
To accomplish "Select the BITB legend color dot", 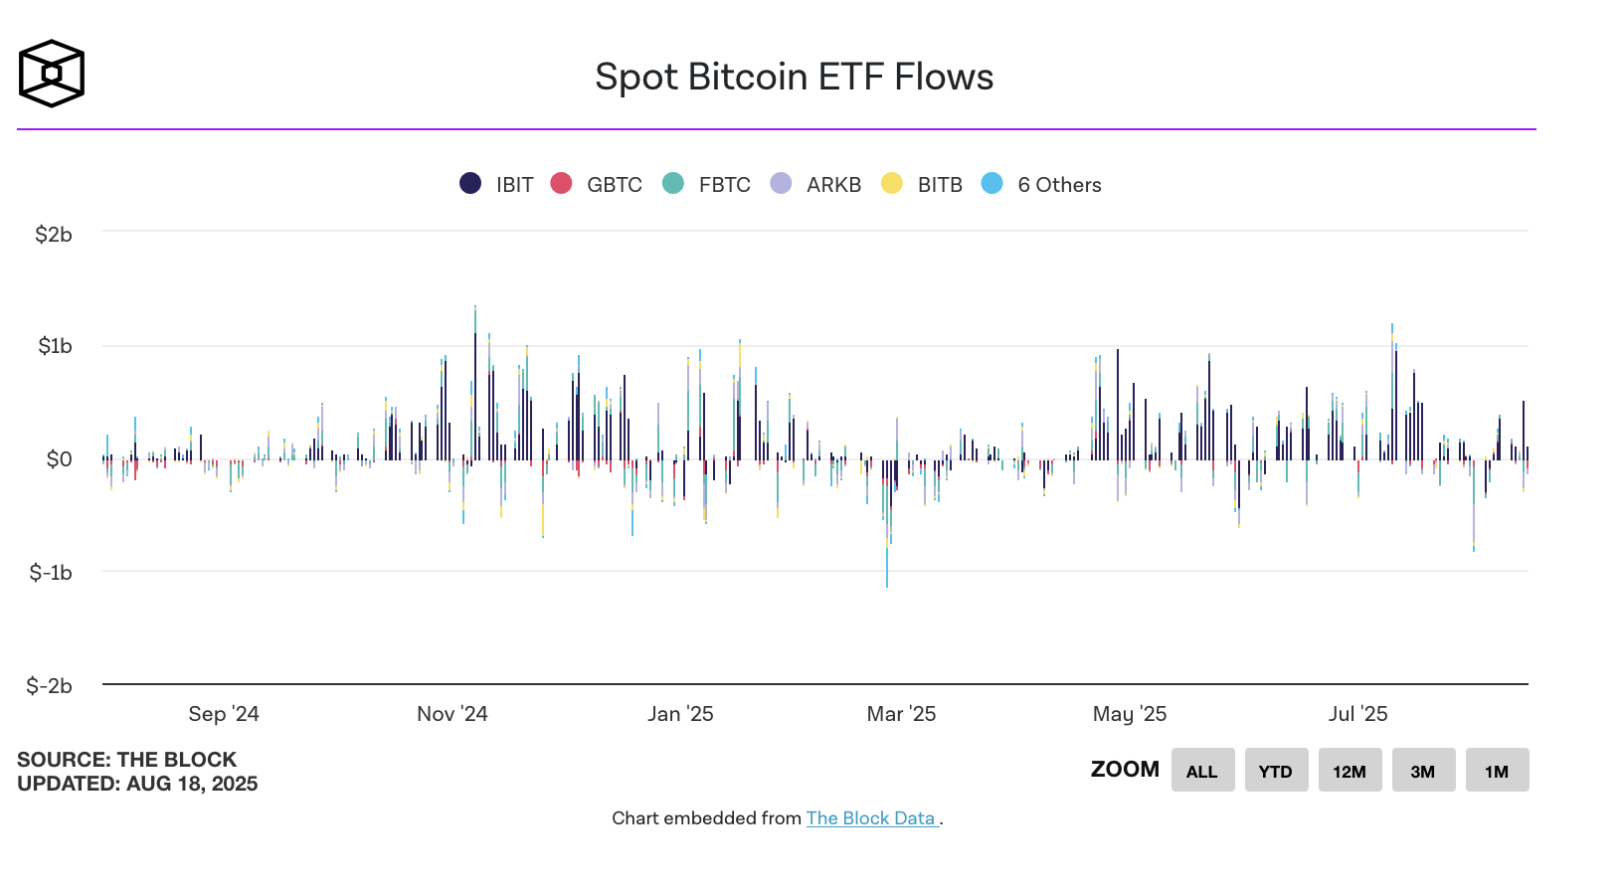I will click(892, 184).
